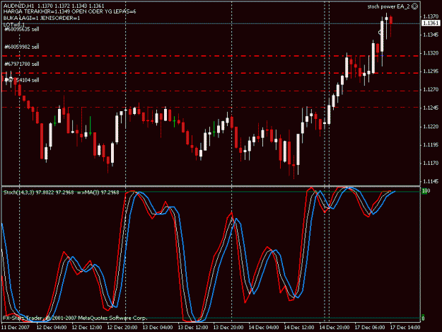Click the '13 Dec 20:00' time axis label
Viewport: 442px width, 332px height.
228,328
